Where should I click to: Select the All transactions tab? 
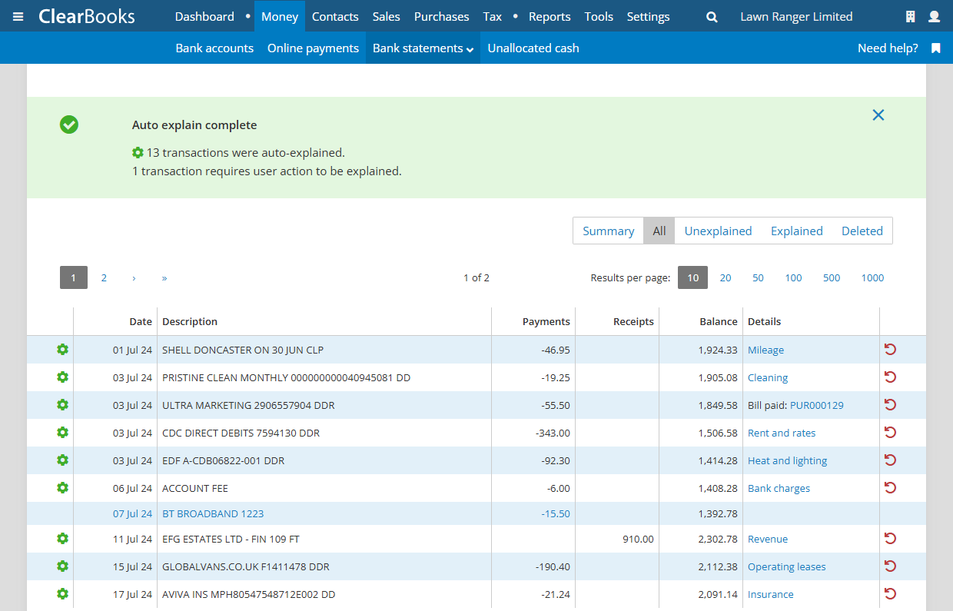[659, 231]
